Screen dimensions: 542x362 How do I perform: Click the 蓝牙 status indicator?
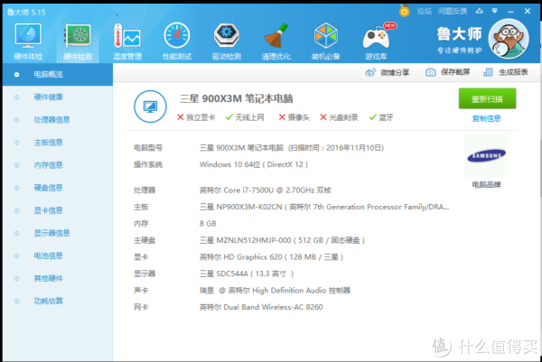click(381, 117)
